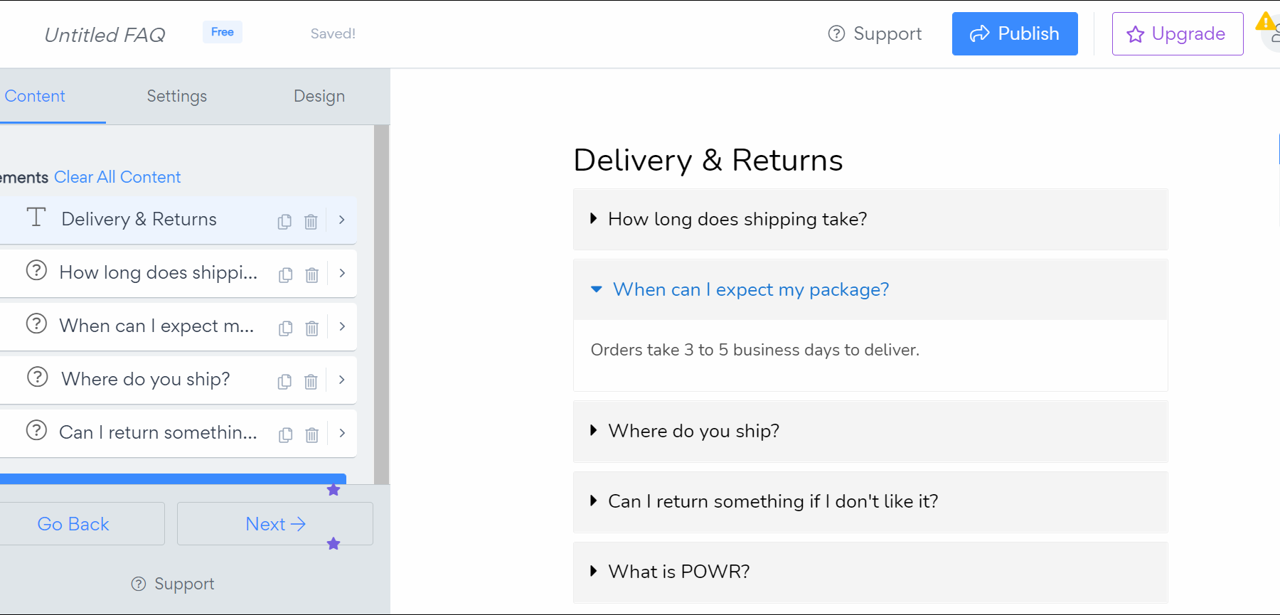Delete the 'Can I return somethin...' question
Viewport: 1280px width, 615px height.
tap(311, 435)
